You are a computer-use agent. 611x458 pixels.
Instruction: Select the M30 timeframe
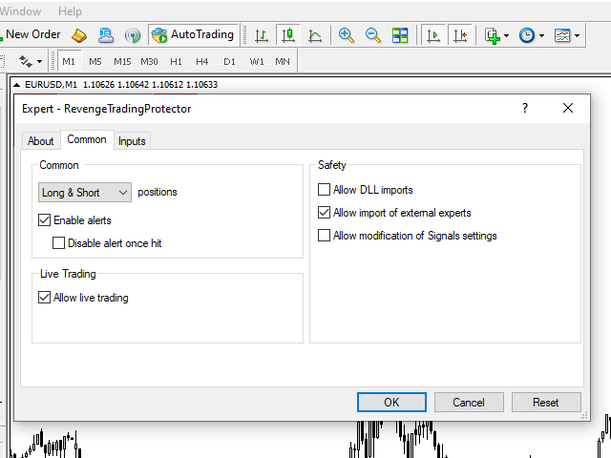point(149,61)
